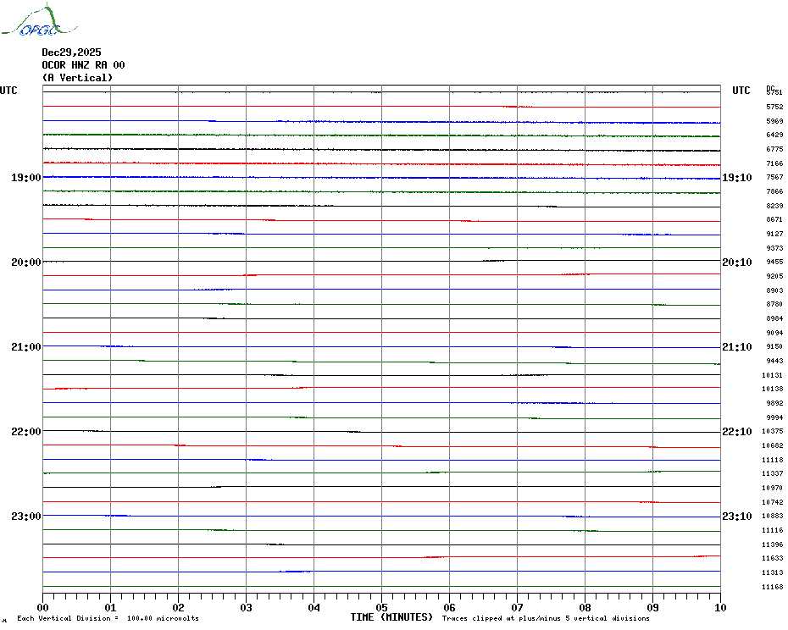The width and height of the screenshot is (788, 630).
Task: Select the OCOR HNZ RA 00 station label
Action: (83, 65)
